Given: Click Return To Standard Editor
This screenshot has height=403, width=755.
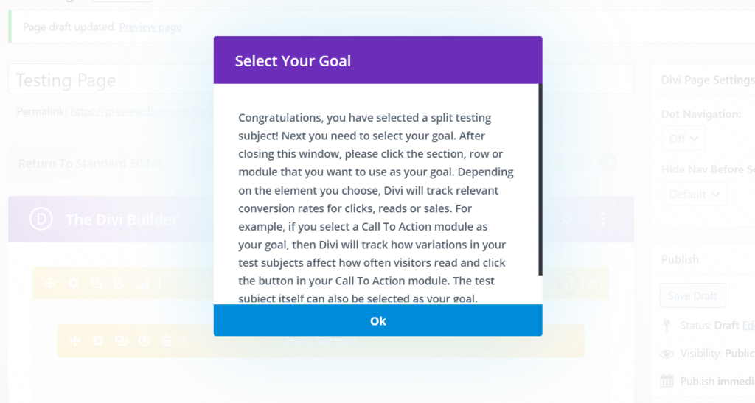Looking at the screenshot, I should pos(90,164).
